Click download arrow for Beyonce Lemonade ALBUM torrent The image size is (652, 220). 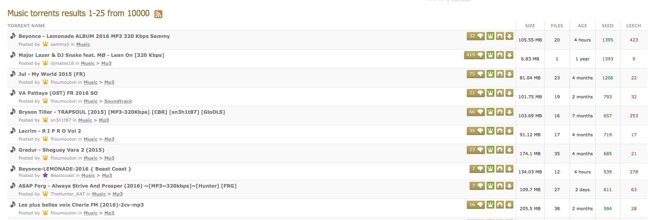(509, 36)
